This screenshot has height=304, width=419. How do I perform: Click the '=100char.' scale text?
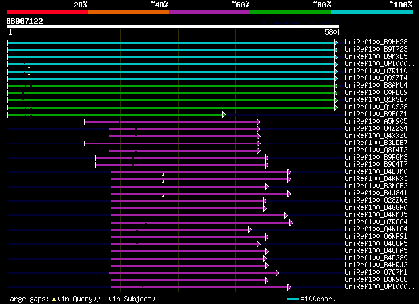[x=318, y=299]
